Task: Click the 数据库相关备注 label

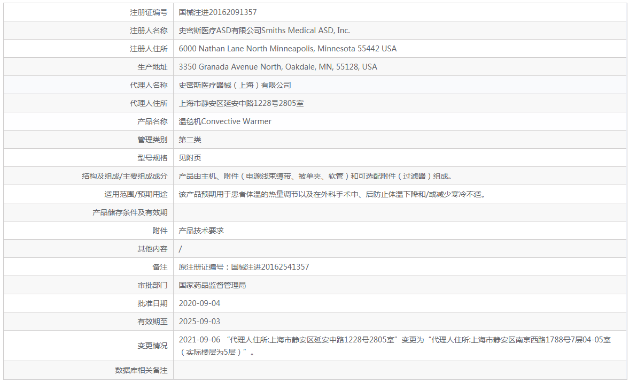Action: click(x=141, y=370)
